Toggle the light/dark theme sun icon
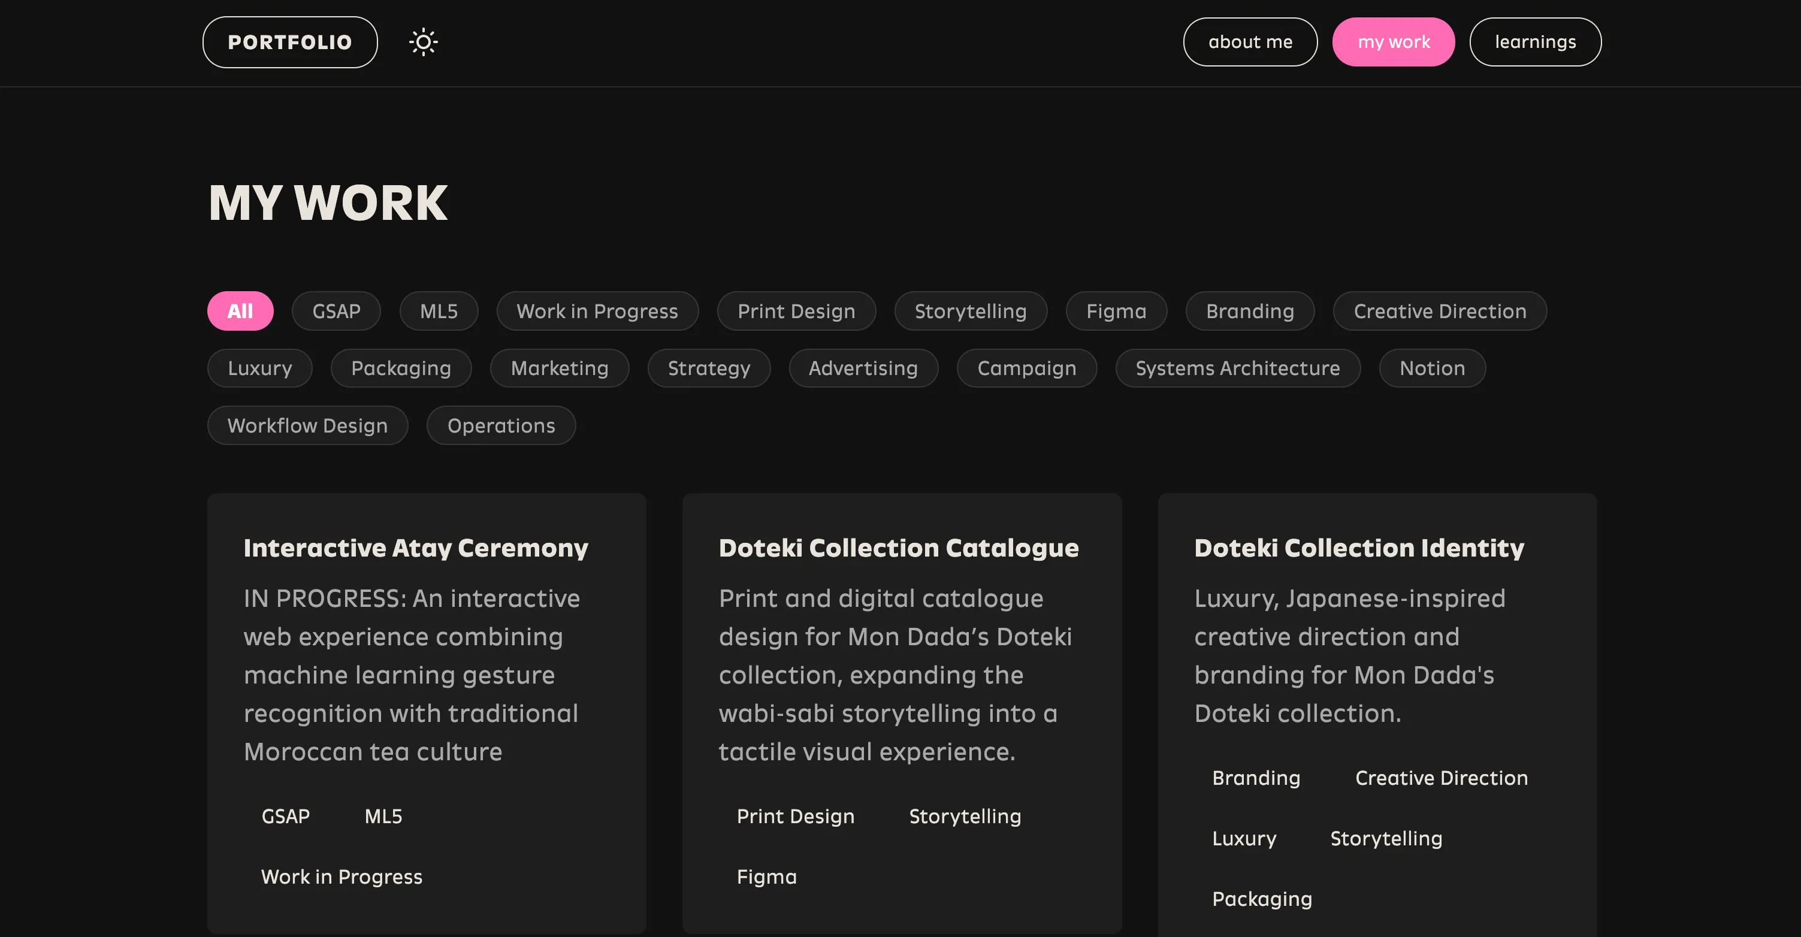Image resolution: width=1801 pixels, height=937 pixels. pos(423,42)
